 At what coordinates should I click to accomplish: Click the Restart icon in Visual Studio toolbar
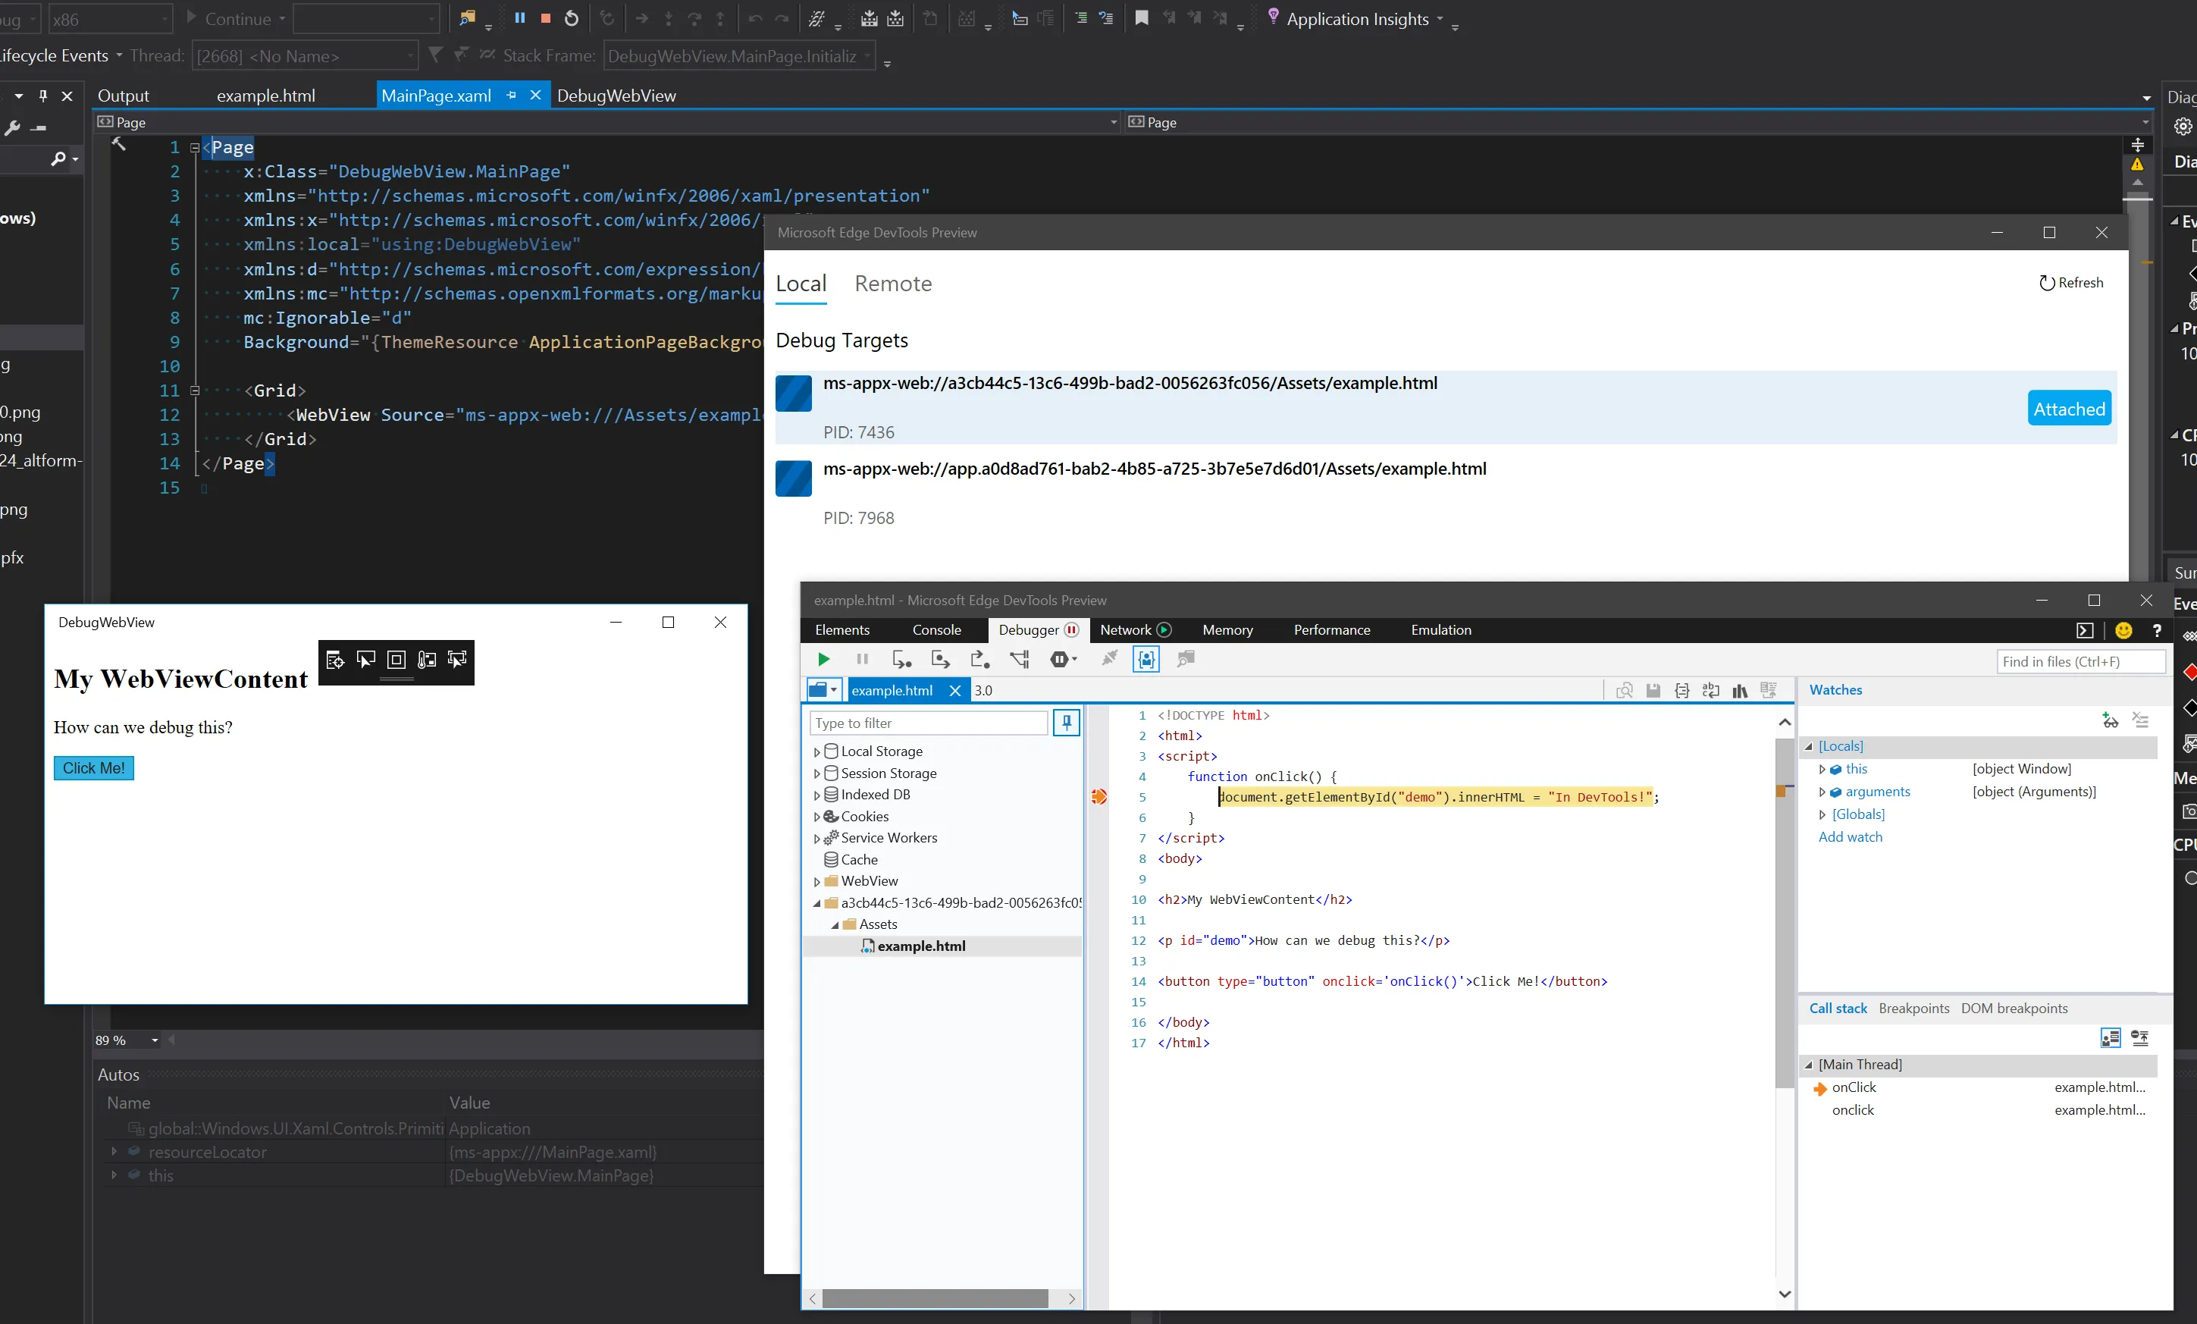click(x=572, y=18)
